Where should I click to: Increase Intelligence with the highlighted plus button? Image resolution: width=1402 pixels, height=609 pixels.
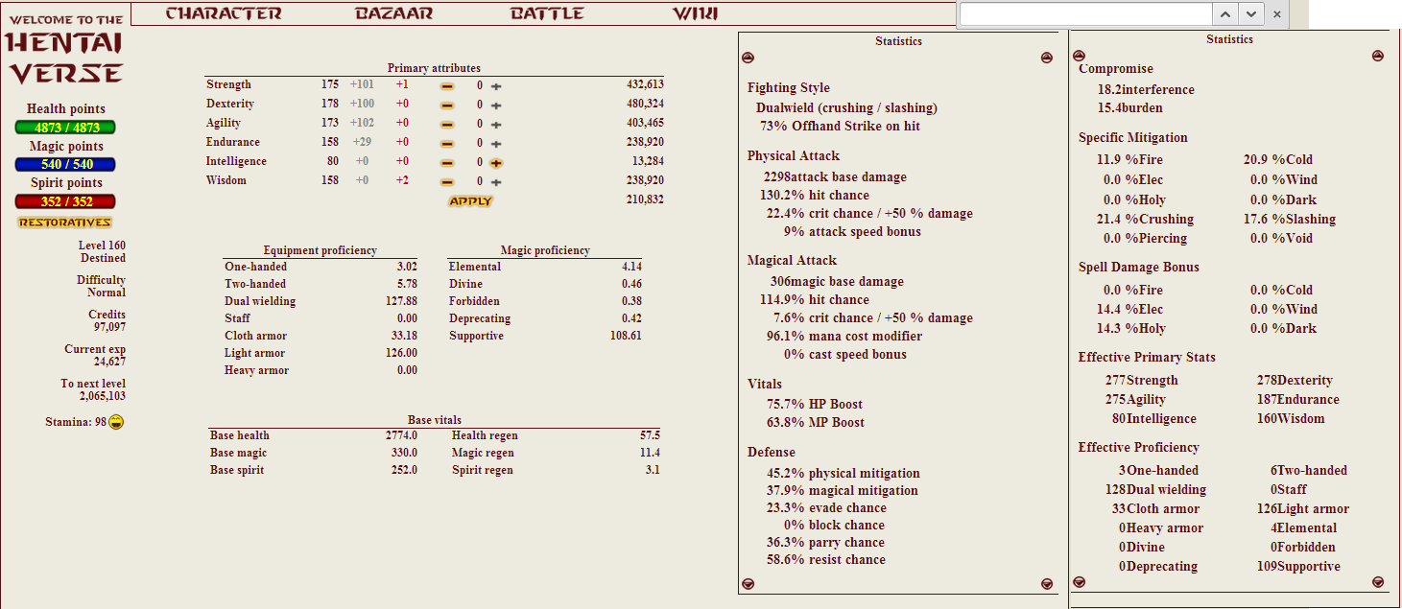pos(496,163)
